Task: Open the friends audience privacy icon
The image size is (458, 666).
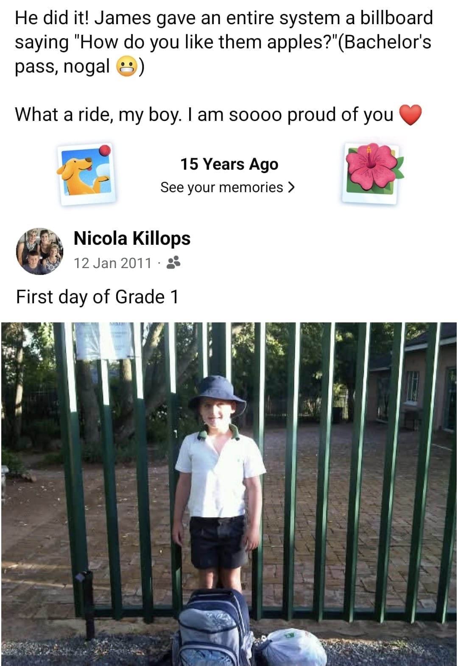Action: [173, 263]
